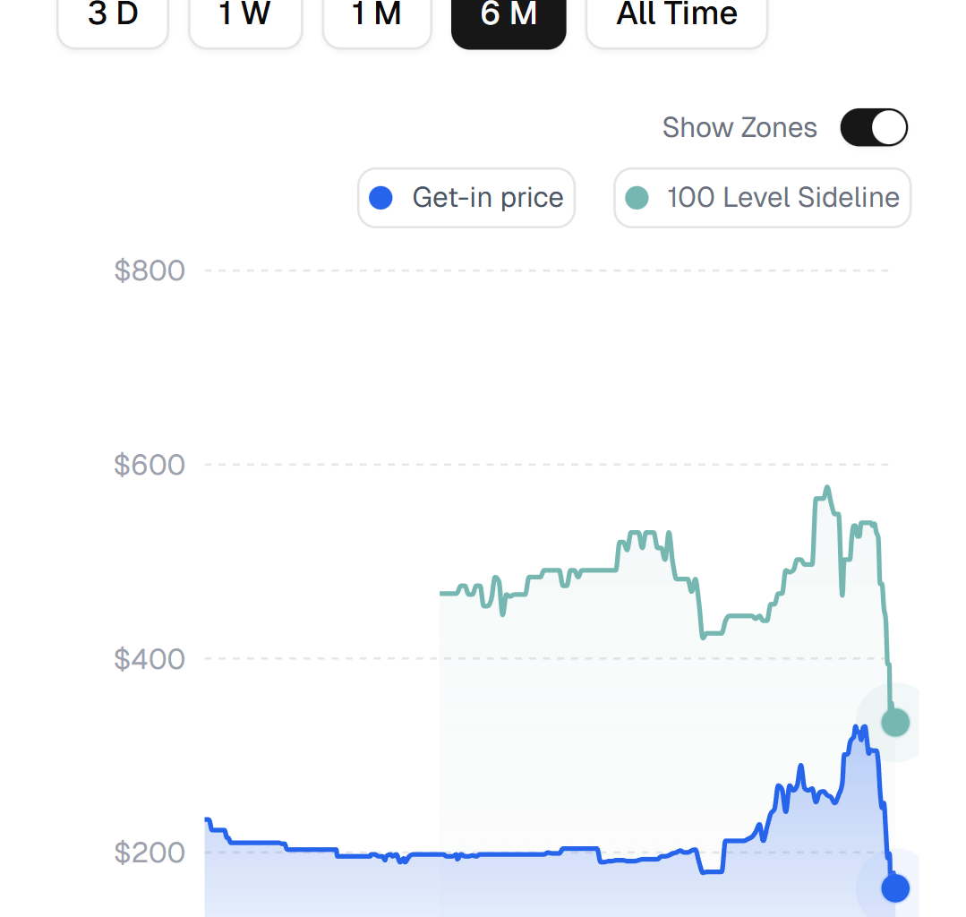Toggle Get-in price series legend button
This screenshot has height=917, width=966.
point(466,198)
